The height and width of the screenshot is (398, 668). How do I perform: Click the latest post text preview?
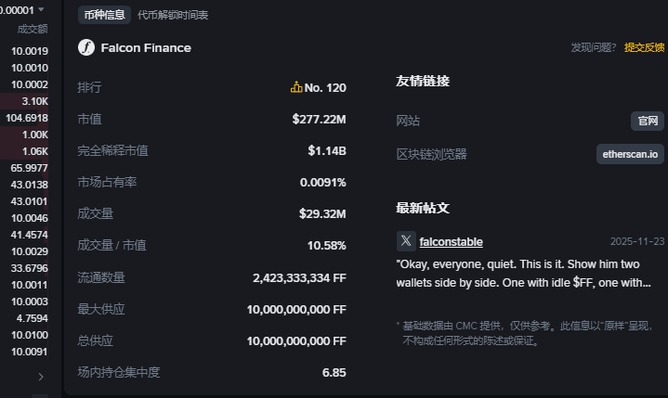[523, 274]
